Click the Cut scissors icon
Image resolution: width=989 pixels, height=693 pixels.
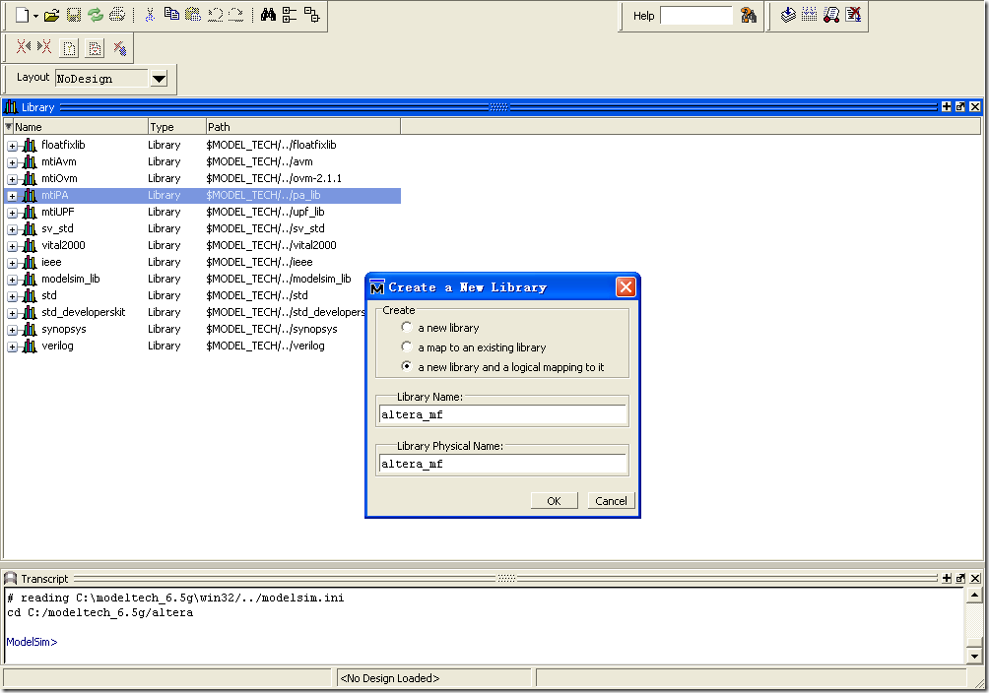click(x=150, y=15)
